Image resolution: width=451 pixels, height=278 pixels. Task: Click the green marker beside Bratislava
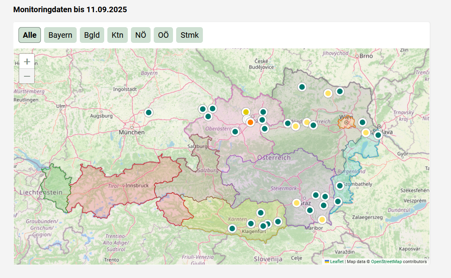(x=378, y=135)
